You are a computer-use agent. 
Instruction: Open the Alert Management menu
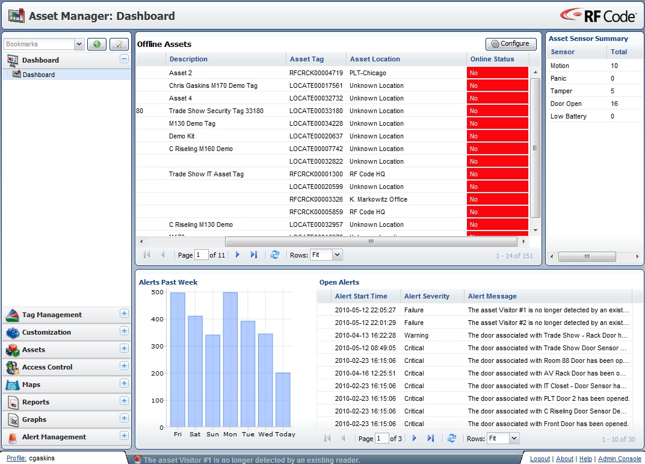point(54,437)
